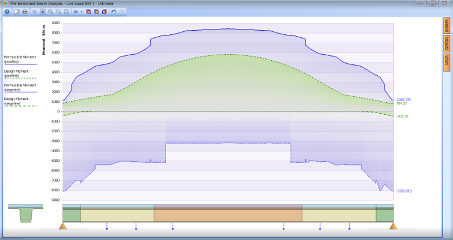Select the zoom window tool
Image resolution: width=453 pixels, height=240 pixels.
pyautogui.click(x=66, y=12)
